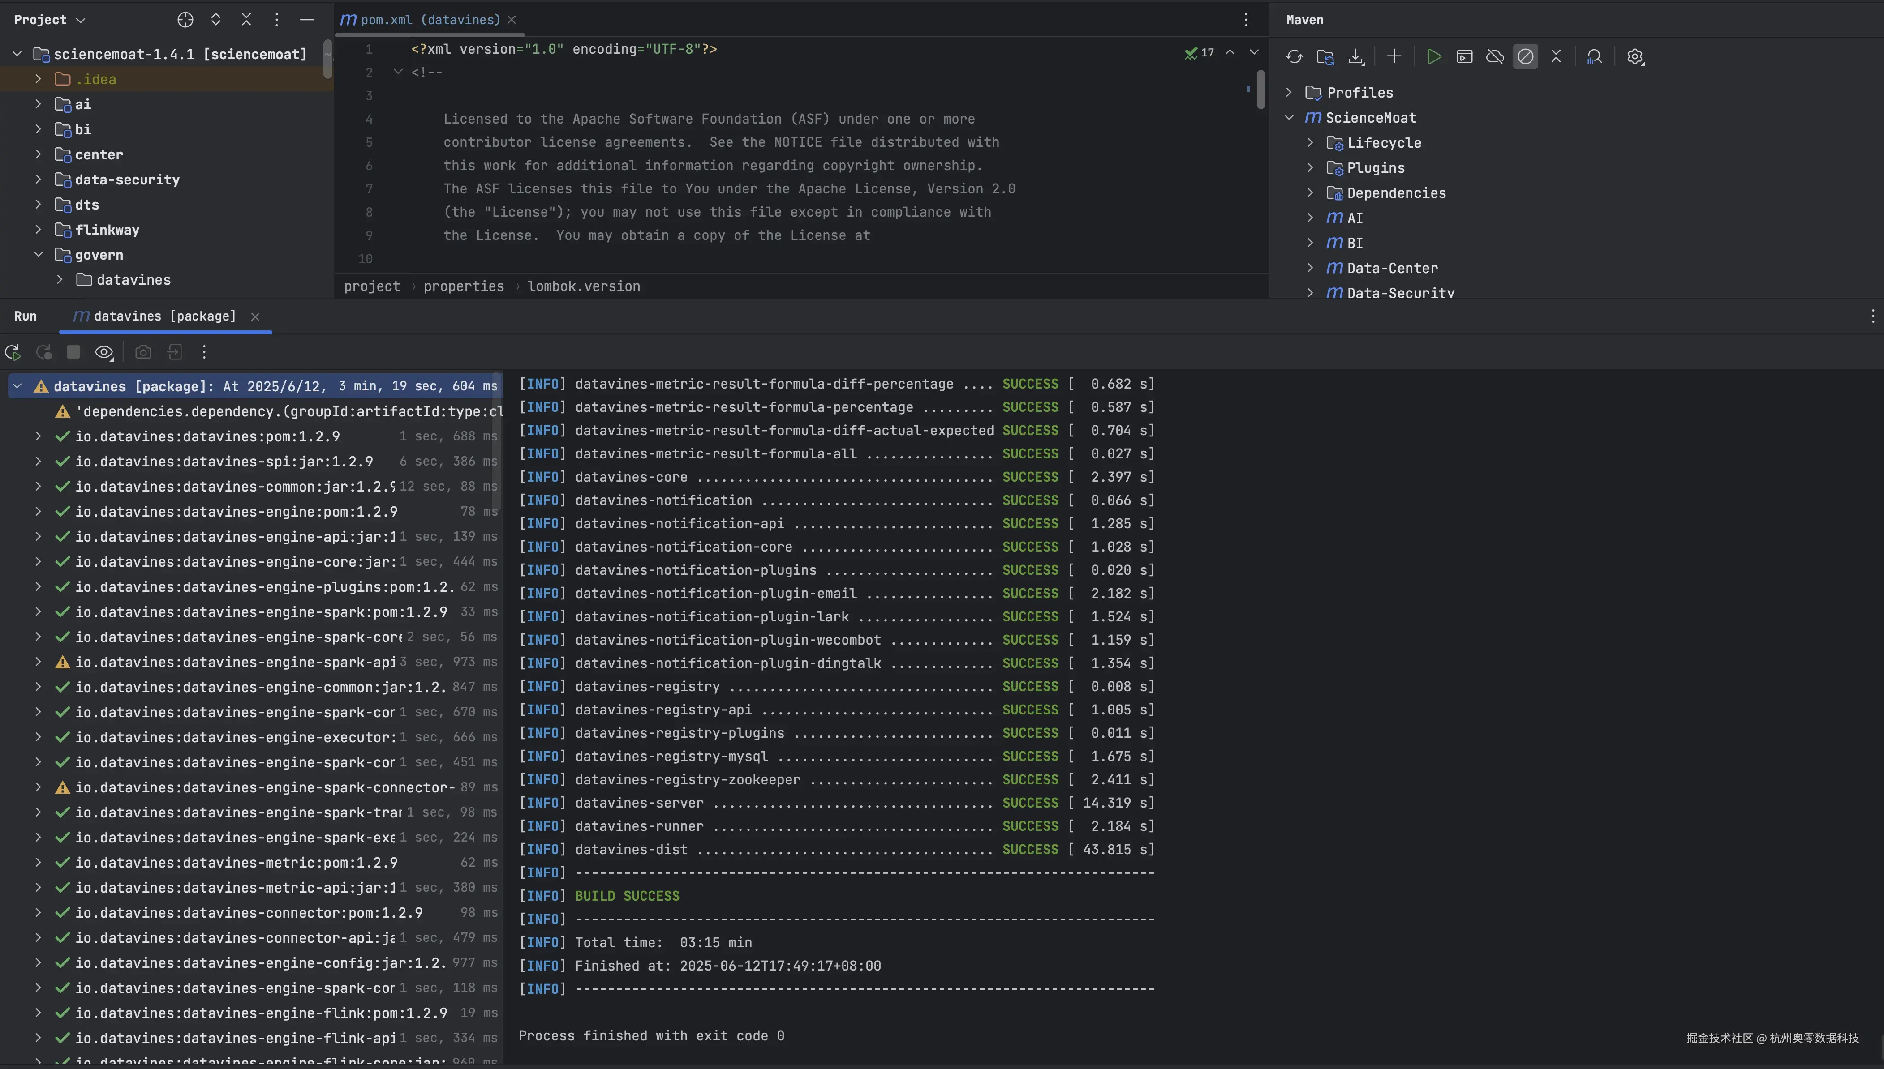The image size is (1884, 1069).
Task: Toggle the eye view-mode icon in the Run toolbar
Action: [x=103, y=352]
